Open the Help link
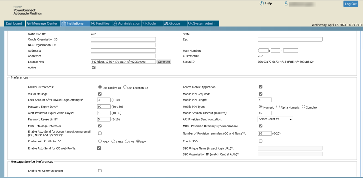This screenshot has height=178, width=363. coord(268,4)
